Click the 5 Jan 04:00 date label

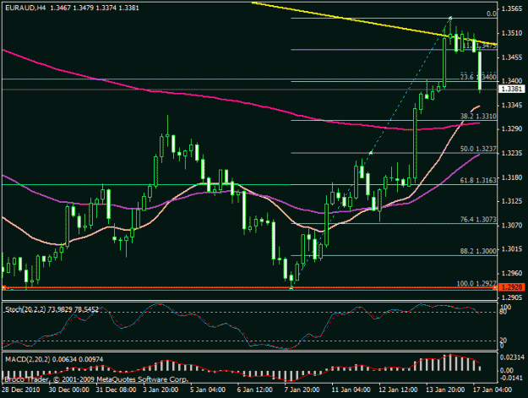[208, 390]
